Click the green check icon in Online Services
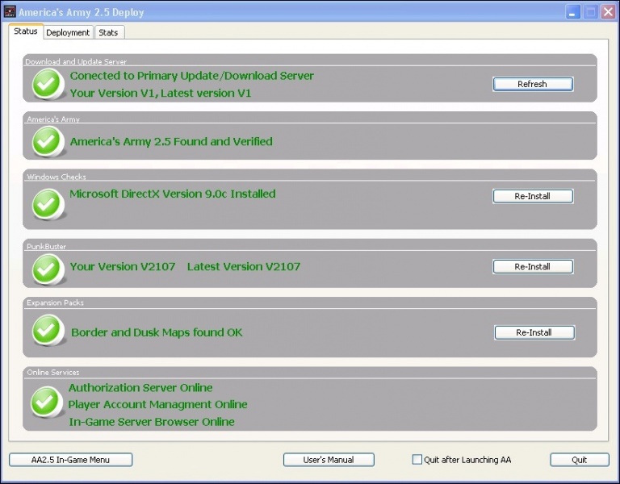This screenshot has height=484, width=620. coord(47,402)
